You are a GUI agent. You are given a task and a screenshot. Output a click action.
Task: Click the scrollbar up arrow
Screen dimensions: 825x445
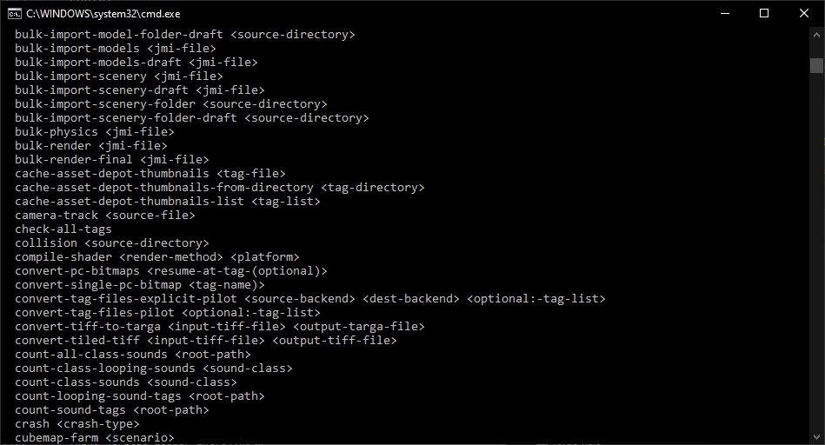(x=816, y=35)
